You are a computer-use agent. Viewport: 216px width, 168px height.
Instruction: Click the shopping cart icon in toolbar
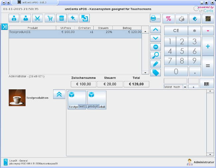[x=50, y=18]
